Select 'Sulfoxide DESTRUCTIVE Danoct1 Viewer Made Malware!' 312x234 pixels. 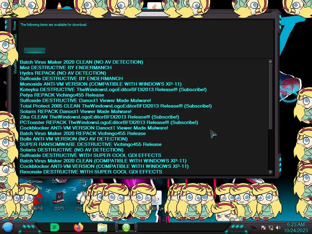[x=85, y=101]
